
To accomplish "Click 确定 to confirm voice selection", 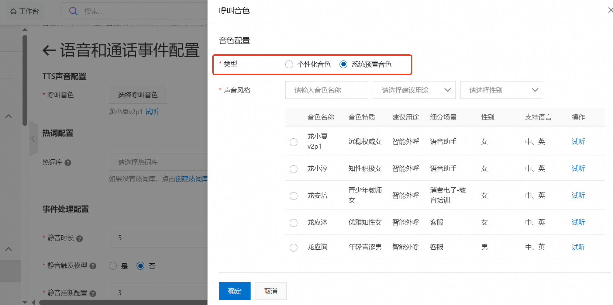I will (235, 291).
